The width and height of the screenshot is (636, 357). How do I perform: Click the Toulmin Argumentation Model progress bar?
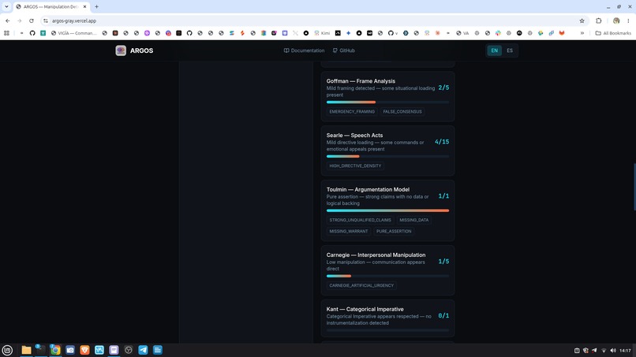pos(387,210)
